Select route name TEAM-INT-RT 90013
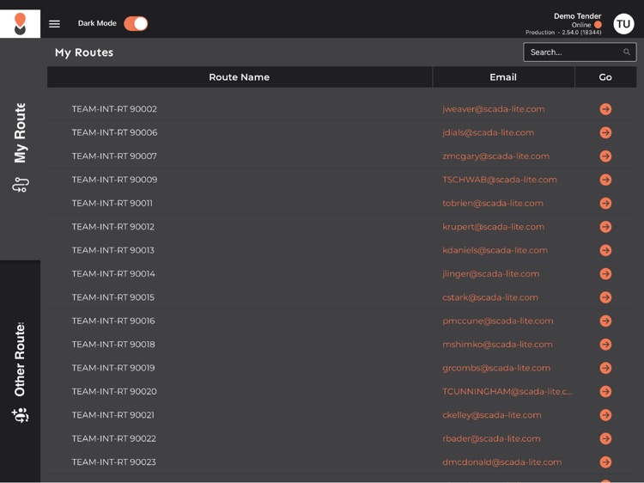 coord(113,250)
